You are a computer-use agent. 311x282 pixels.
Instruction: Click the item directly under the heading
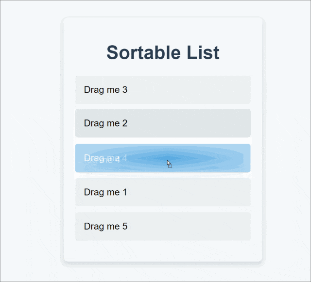(x=163, y=90)
